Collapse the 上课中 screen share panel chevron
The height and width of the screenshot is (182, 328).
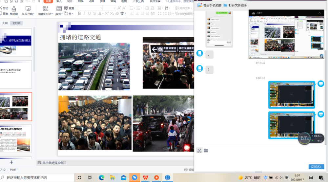tap(319, 13)
